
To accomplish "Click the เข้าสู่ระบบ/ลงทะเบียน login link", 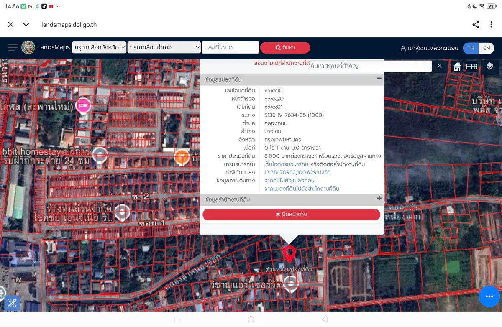I will coord(429,48).
